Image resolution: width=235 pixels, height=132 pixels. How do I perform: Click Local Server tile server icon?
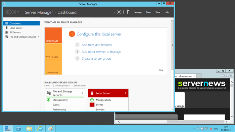click(92, 93)
